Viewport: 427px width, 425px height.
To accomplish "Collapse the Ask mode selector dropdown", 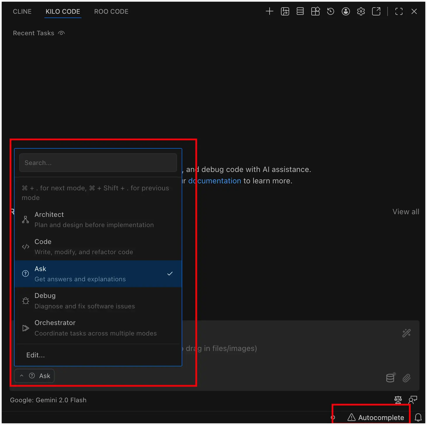I will 34,376.
